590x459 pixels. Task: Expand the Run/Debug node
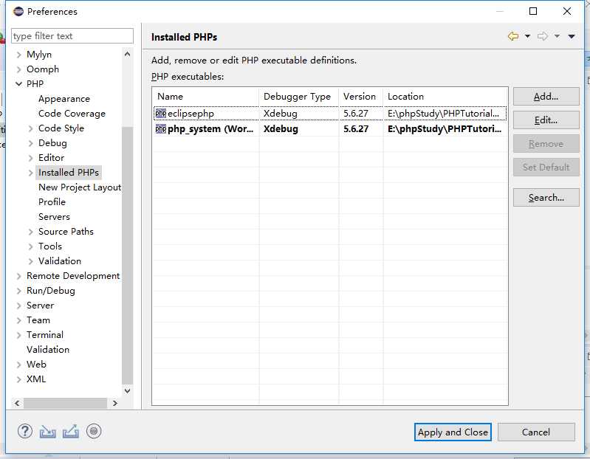(18, 291)
